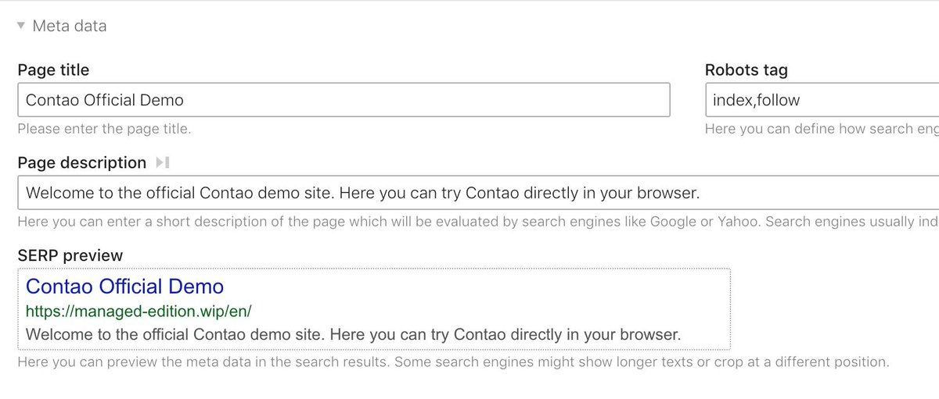Click the green managed-edition.wip URL
Screen dimensions: 939x399
[139, 311]
